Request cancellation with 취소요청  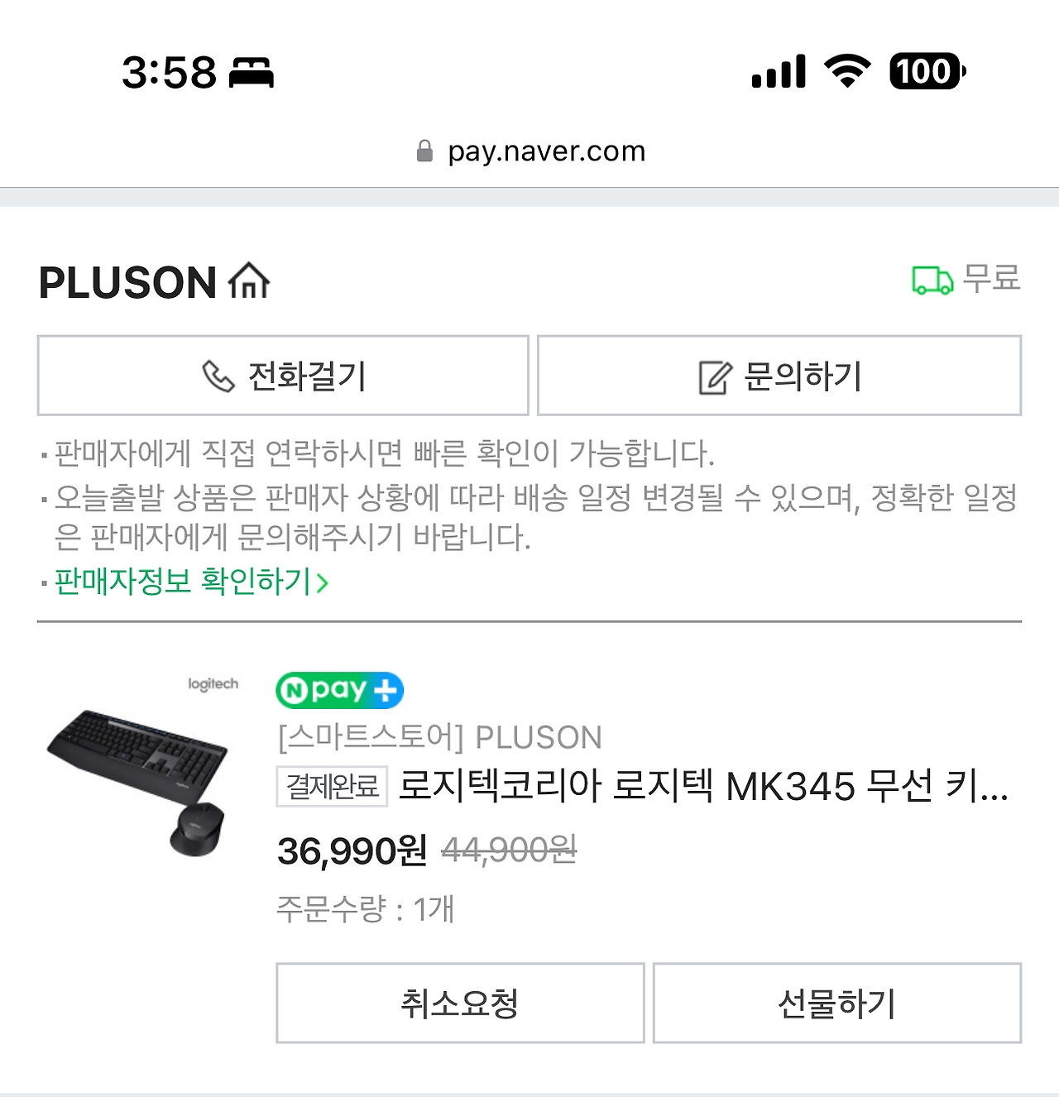click(460, 1003)
